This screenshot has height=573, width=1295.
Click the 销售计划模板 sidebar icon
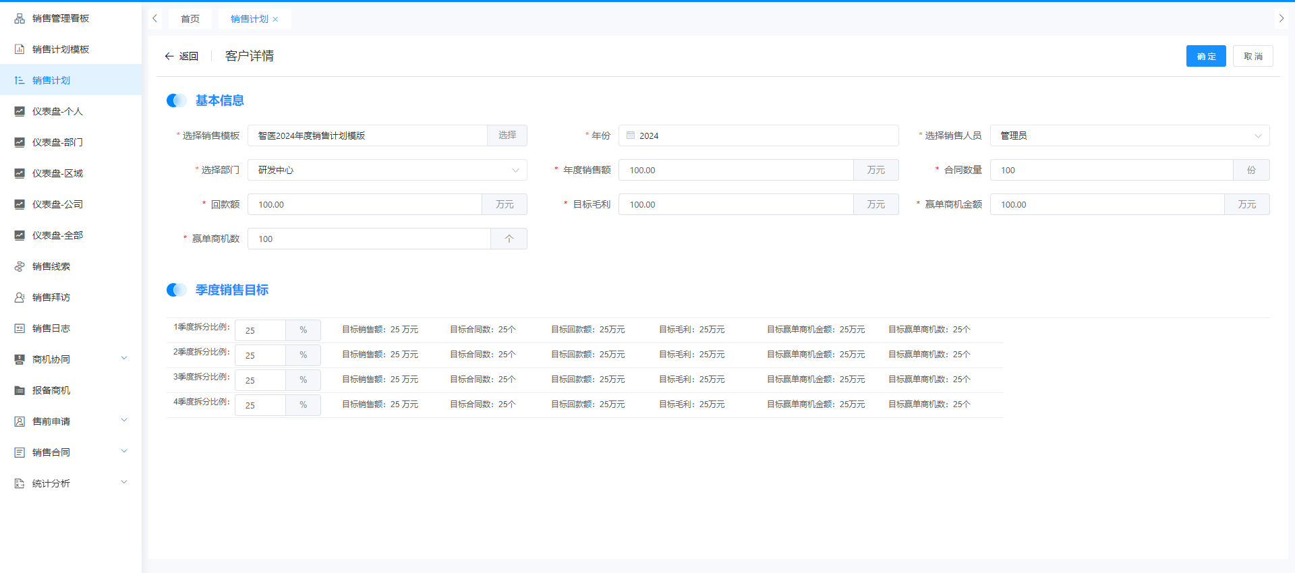click(x=20, y=49)
